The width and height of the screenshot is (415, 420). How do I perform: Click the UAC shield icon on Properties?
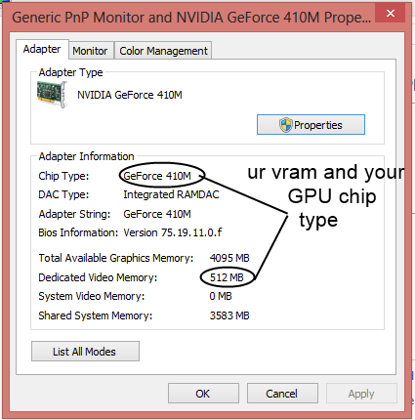[x=285, y=125]
